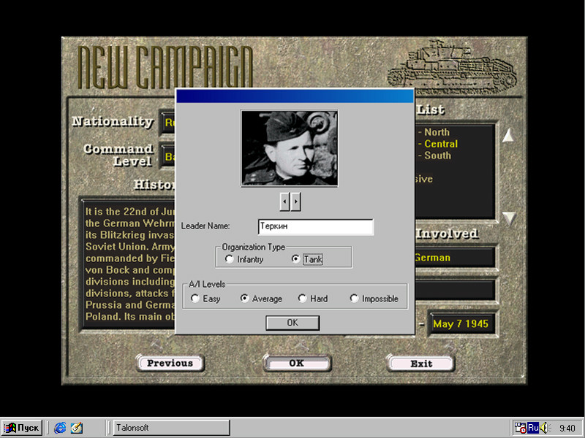Select Infantry organization type
Image resolution: width=585 pixels, height=438 pixels.
click(244, 259)
